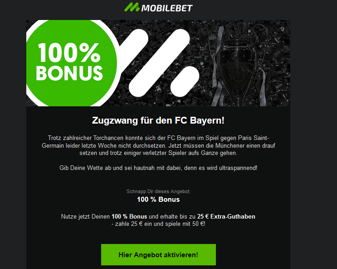Click the "100%" text inside the green circle
Screen dimensions: 337x269
(x=69, y=53)
